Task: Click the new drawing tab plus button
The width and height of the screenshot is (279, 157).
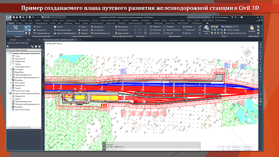Action: [80, 40]
